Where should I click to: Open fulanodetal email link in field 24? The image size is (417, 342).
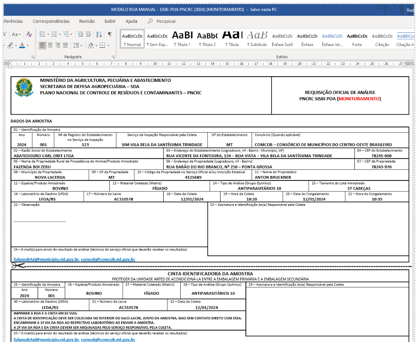coord(46,259)
